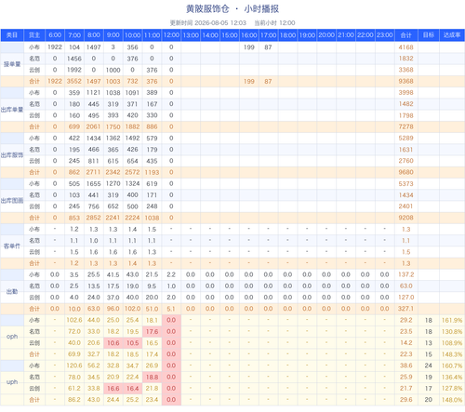Viewport: 465px width, 412px height.
Task: Select the achievement rate 127.8%
Action: (452, 389)
